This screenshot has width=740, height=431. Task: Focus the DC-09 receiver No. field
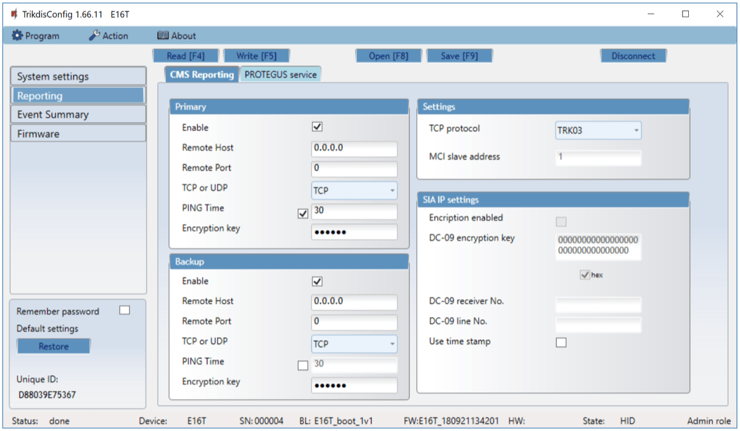tap(598, 304)
